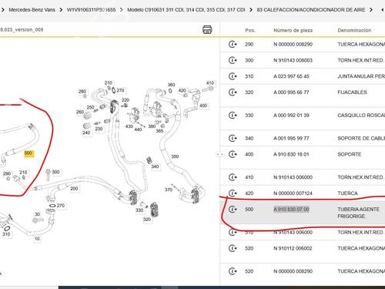Click TUBERIA AGENTE FRIGORIGE. denomination
Viewport: 385px width, 289px height.
point(358,213)
